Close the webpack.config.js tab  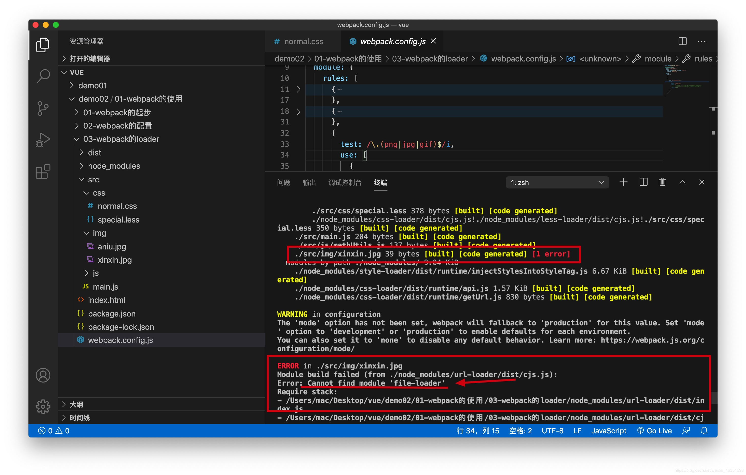coord(433,41)
